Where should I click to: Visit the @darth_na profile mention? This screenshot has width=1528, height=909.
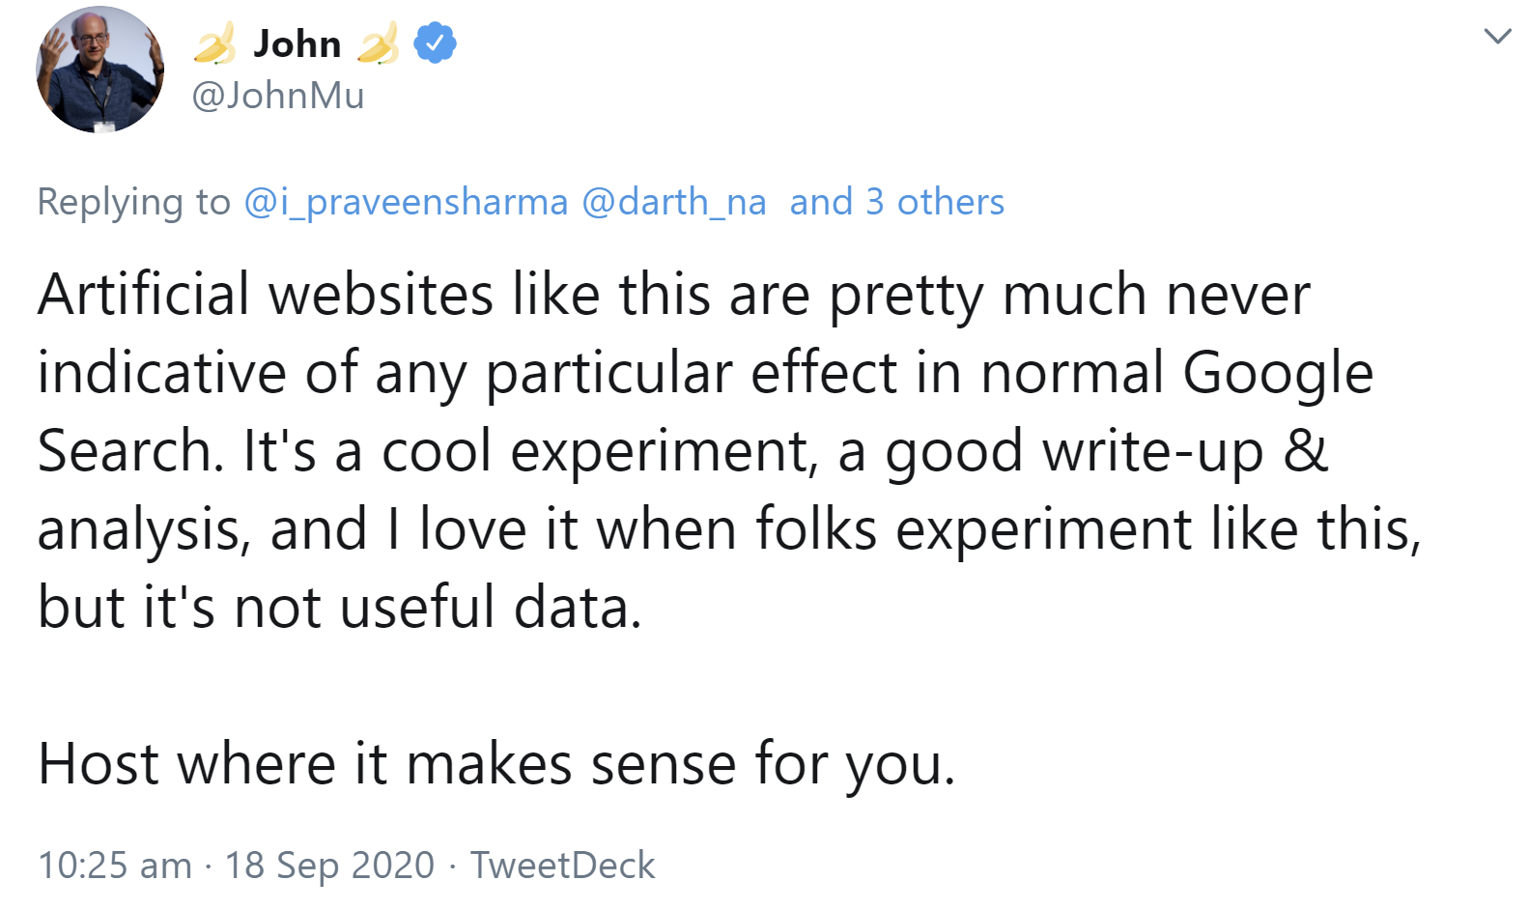pos(673,202)
